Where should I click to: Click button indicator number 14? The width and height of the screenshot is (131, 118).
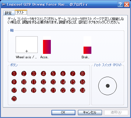pos(63,82)
